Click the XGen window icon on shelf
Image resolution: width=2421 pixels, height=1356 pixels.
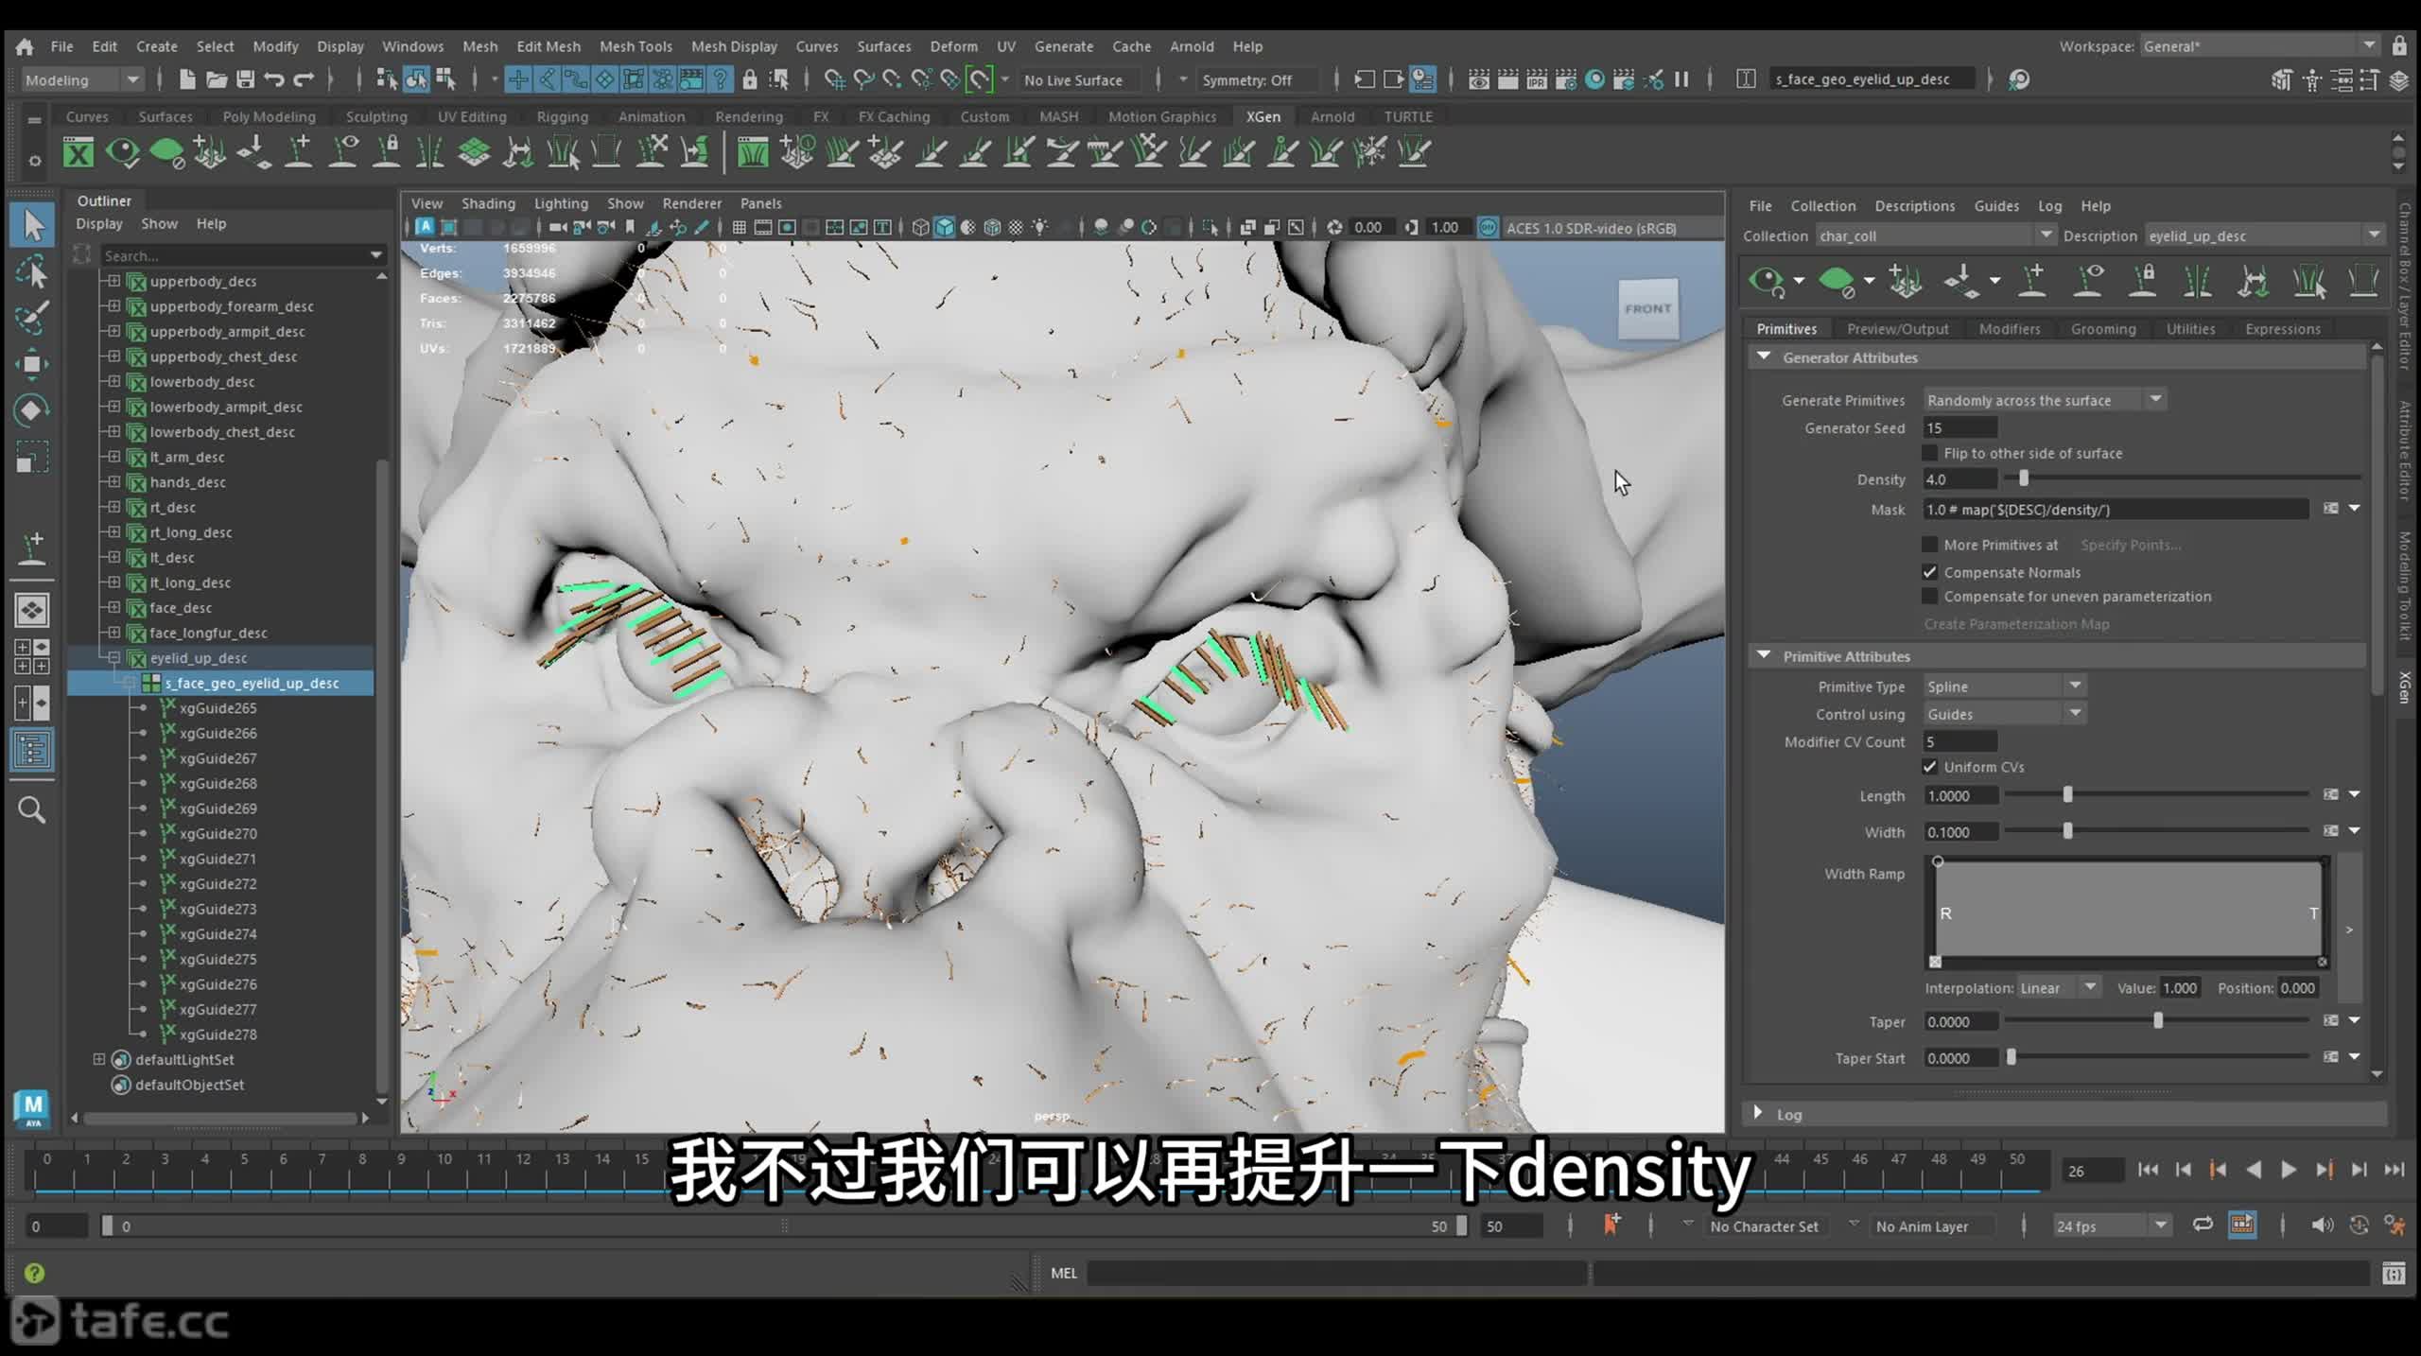click(78, 152)
